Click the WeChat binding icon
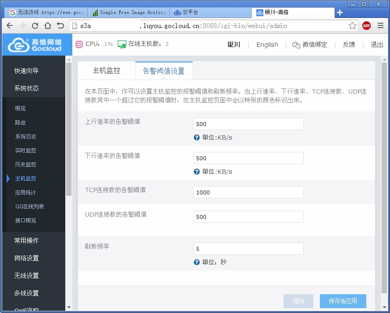 click(x=296, y=45)
